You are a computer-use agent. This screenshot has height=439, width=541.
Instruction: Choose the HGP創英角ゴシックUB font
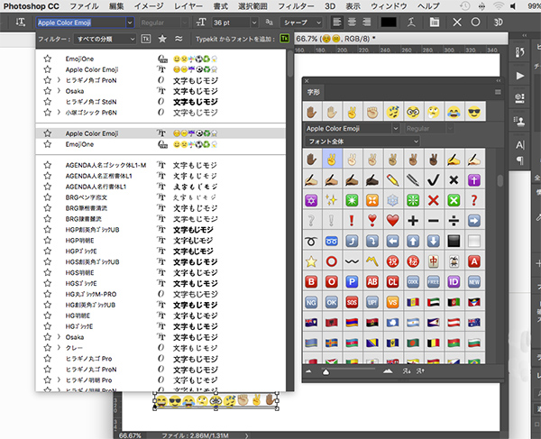(92, 230)
